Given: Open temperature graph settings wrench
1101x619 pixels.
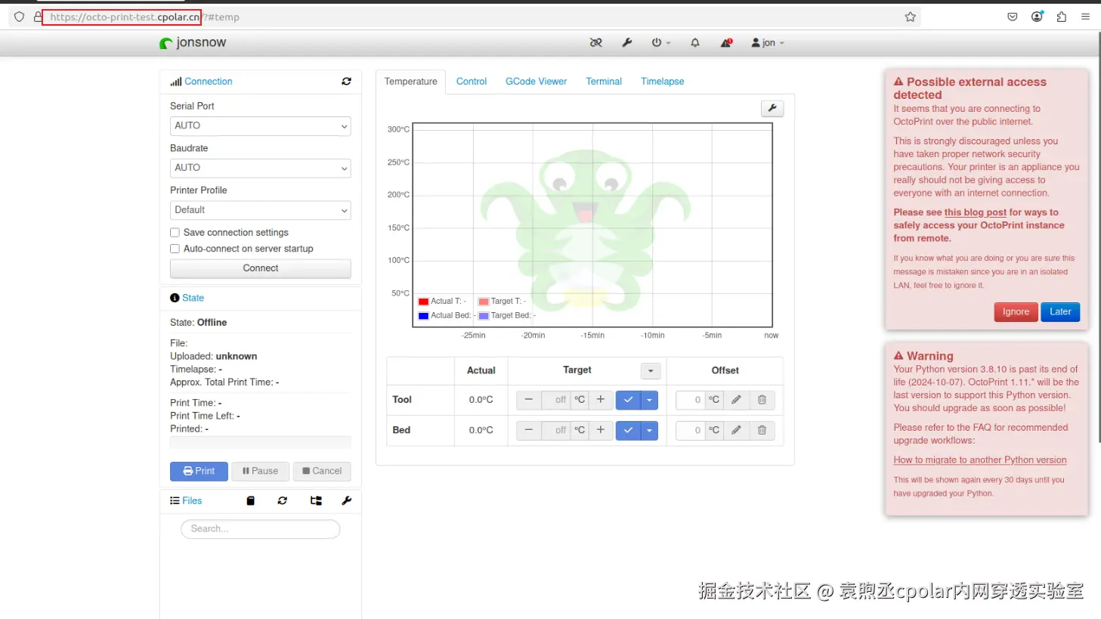Looking at the screenshot, I should click(772, 109).
